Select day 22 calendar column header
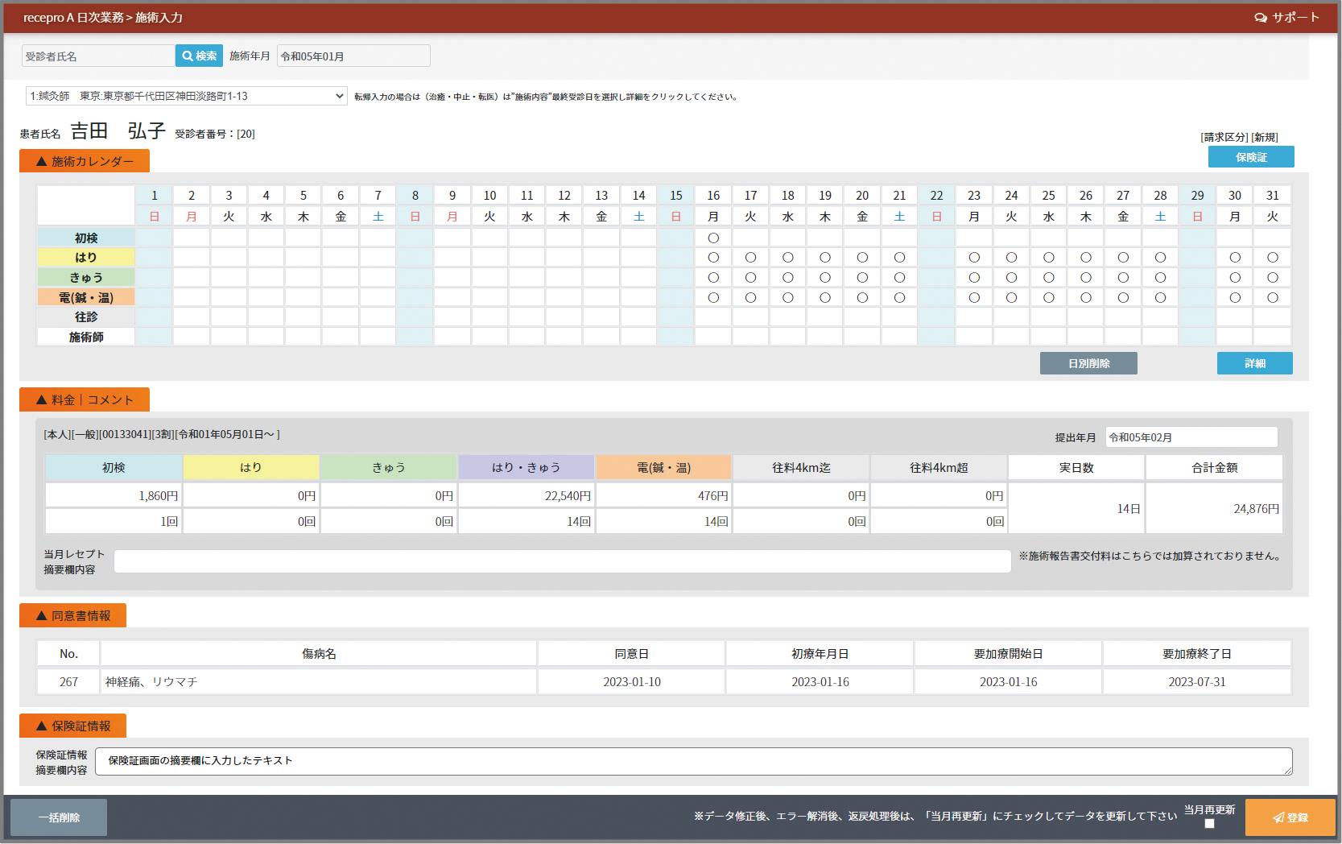1342x844 pixels. tap(936, 195)
